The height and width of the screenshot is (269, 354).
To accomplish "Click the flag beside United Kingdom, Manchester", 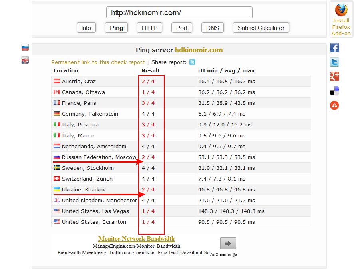I will pos(57,200).
